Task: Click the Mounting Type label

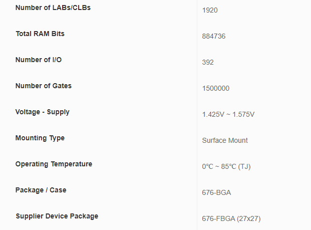Action: 40,138
